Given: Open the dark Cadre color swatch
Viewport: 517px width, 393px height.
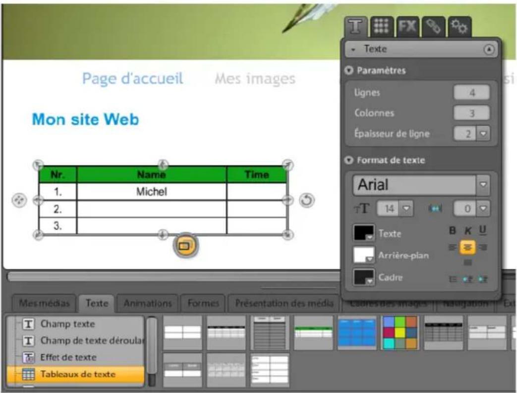Looking at the screenshot, I should click(x=364, y=277).
